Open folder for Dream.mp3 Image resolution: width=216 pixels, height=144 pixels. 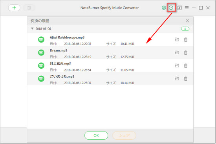click(x=177, y=53)
